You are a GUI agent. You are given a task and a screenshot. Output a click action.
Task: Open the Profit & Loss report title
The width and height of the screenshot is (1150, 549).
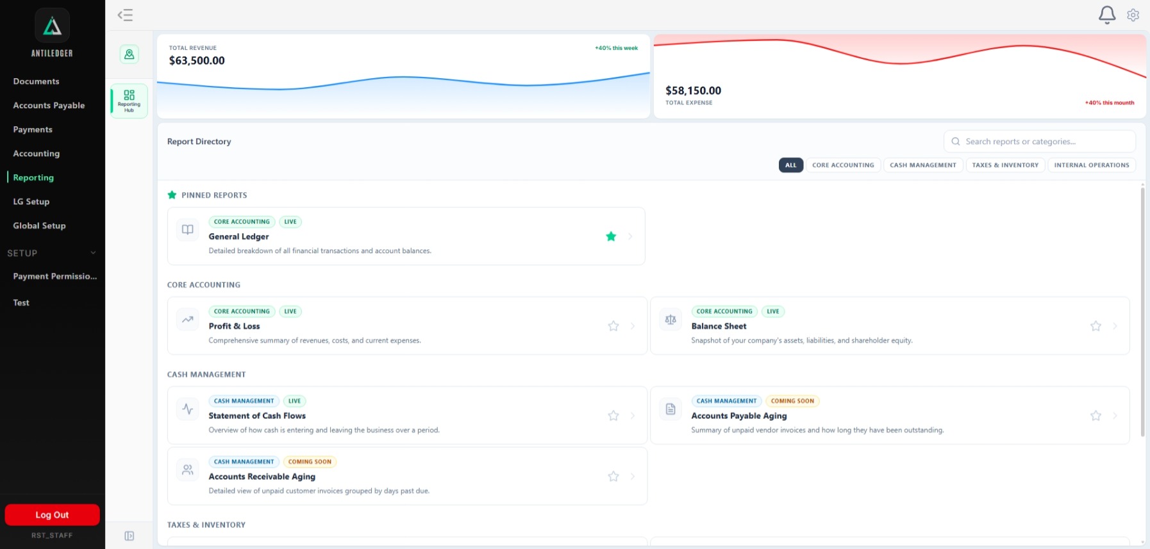pos(234,326)
